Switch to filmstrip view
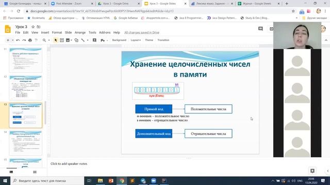Image resolution: width=330 pixels, height=185 pixels. point(11,172)
